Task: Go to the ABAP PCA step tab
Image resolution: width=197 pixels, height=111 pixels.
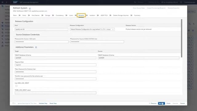Action: (x=104, y=15)
